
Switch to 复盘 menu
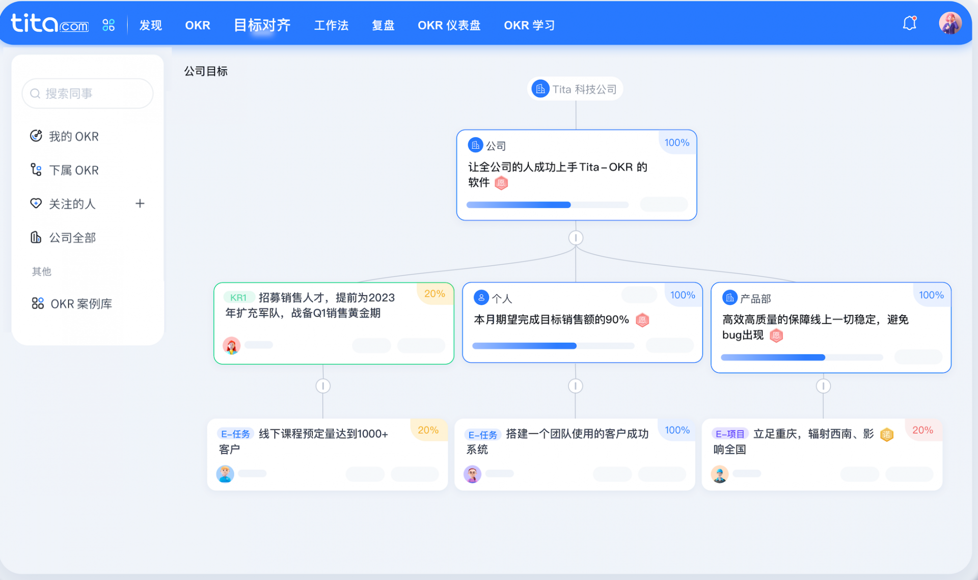(383, 25)
